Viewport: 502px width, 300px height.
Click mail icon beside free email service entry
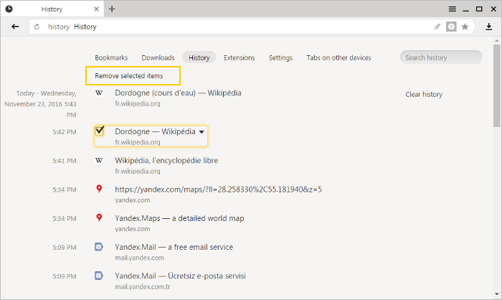[x=99, y=247]
